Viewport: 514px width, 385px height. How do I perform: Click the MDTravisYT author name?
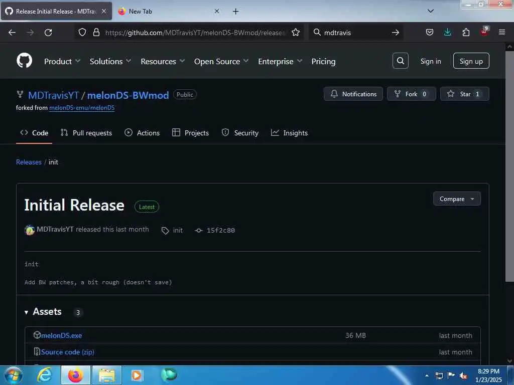coord(55,229)
